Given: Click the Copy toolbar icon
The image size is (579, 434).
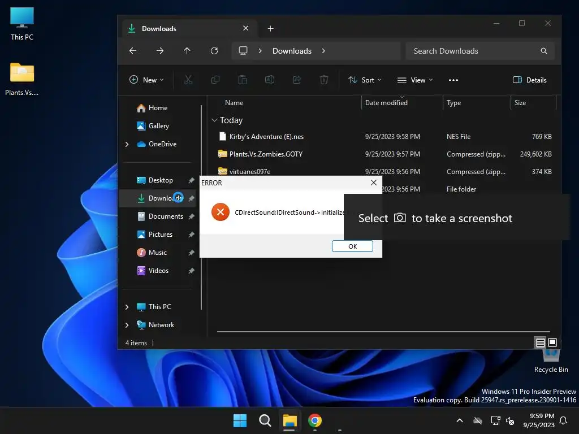Looking at the screenshot, I should [x=215, y=80].
